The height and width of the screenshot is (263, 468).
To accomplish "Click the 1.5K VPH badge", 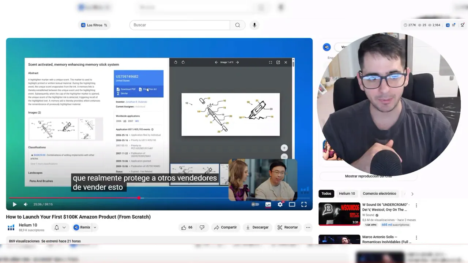I will click(x=371, y=225).
